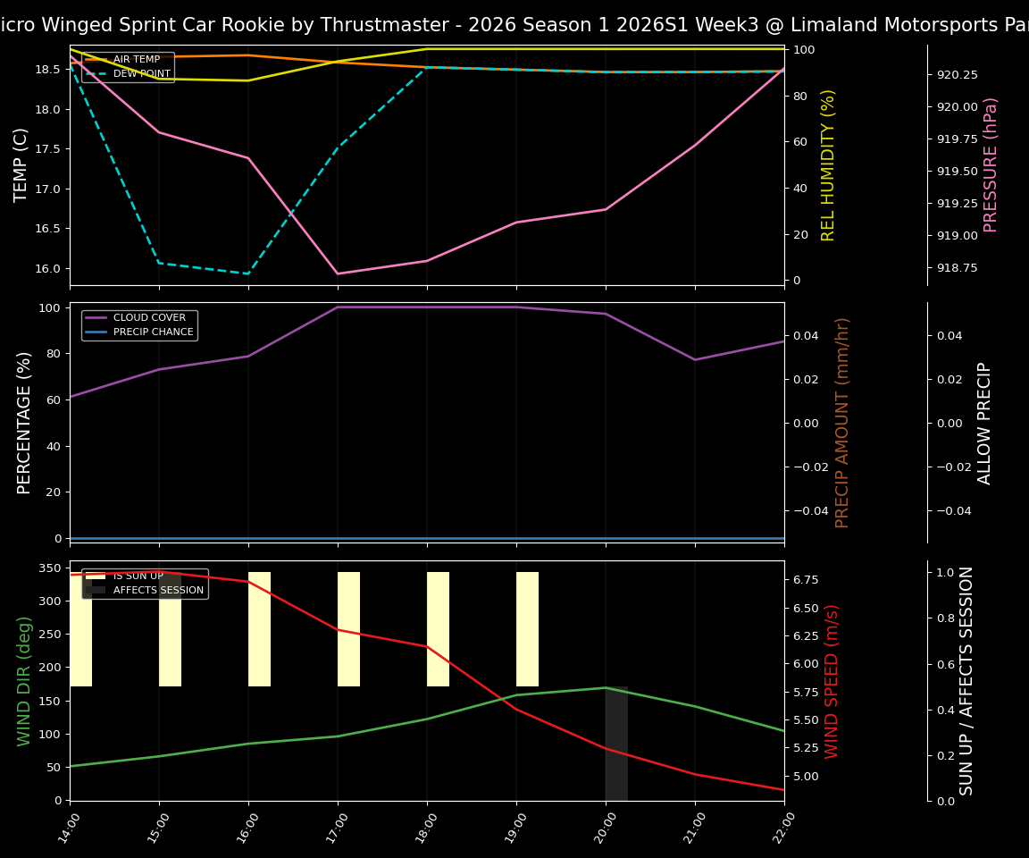This screenshot has height=858, width=1029.
Task: Toggle the AIR TEMP line visibility
Action: tap(131, 59)
